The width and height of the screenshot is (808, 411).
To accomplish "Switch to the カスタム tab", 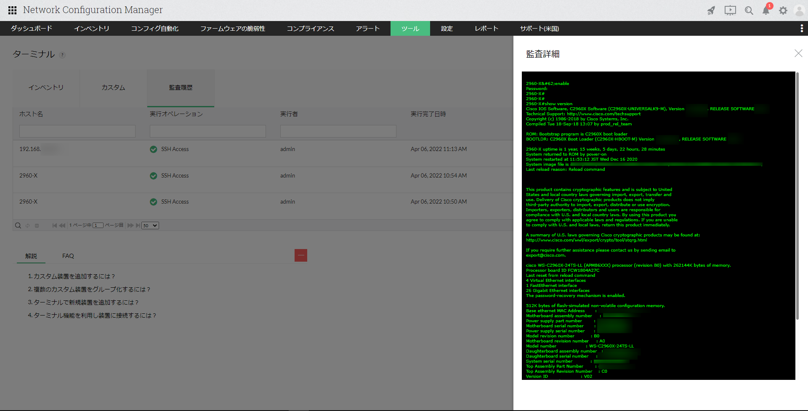I will (113, 88).
